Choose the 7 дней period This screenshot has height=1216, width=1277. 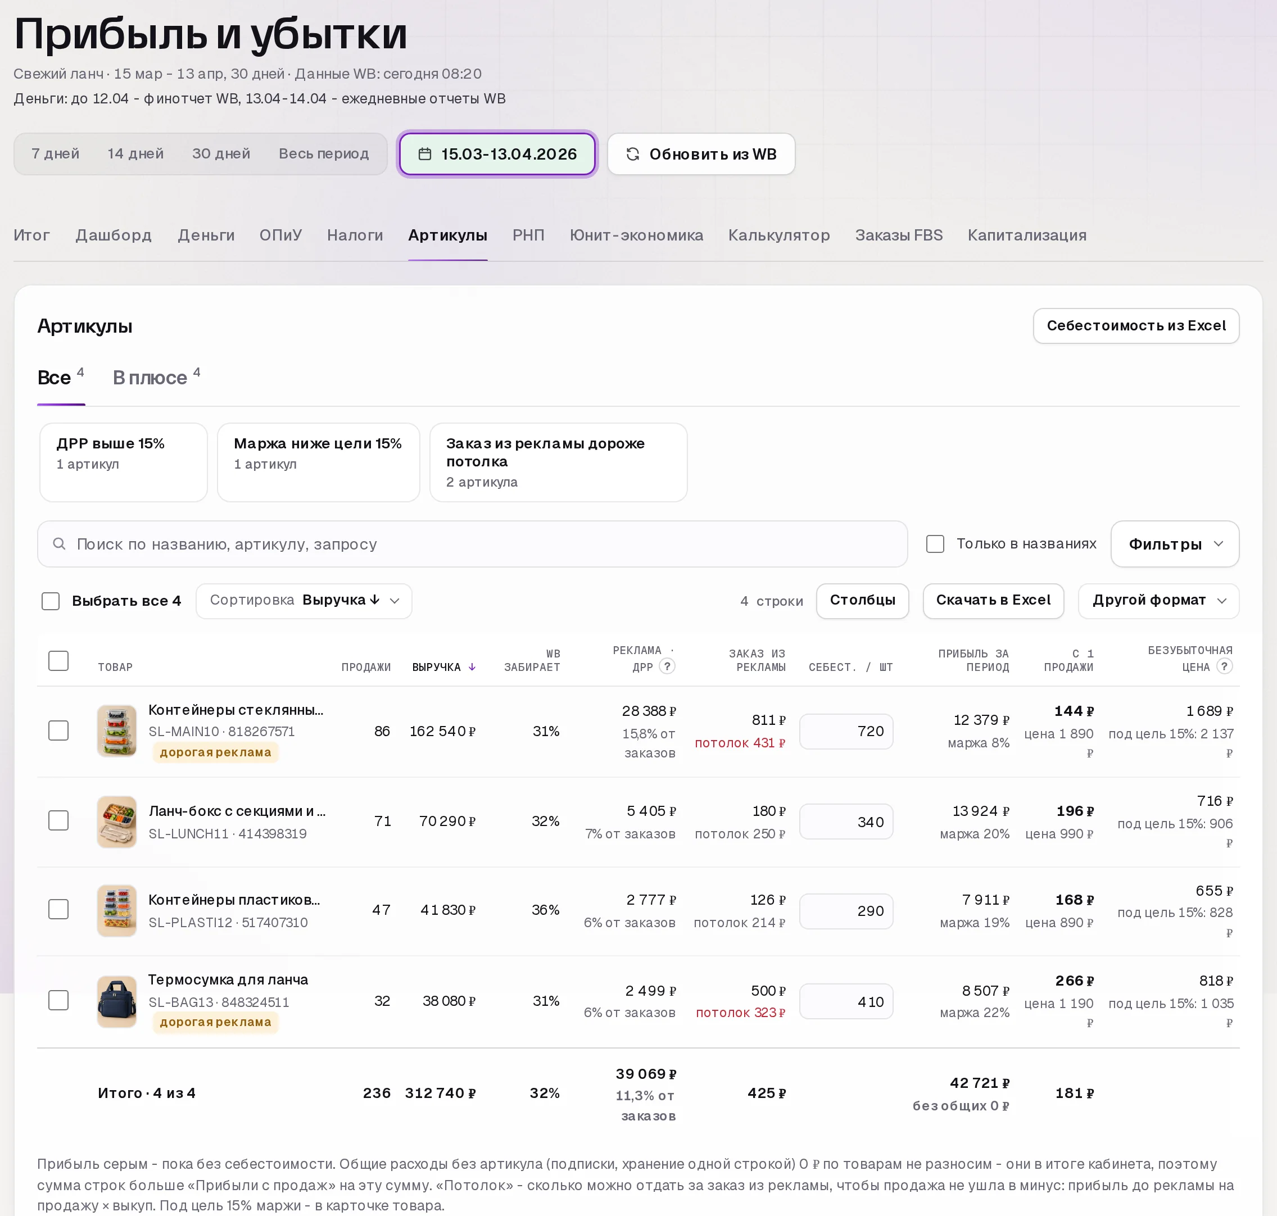(x=56, y=155)
